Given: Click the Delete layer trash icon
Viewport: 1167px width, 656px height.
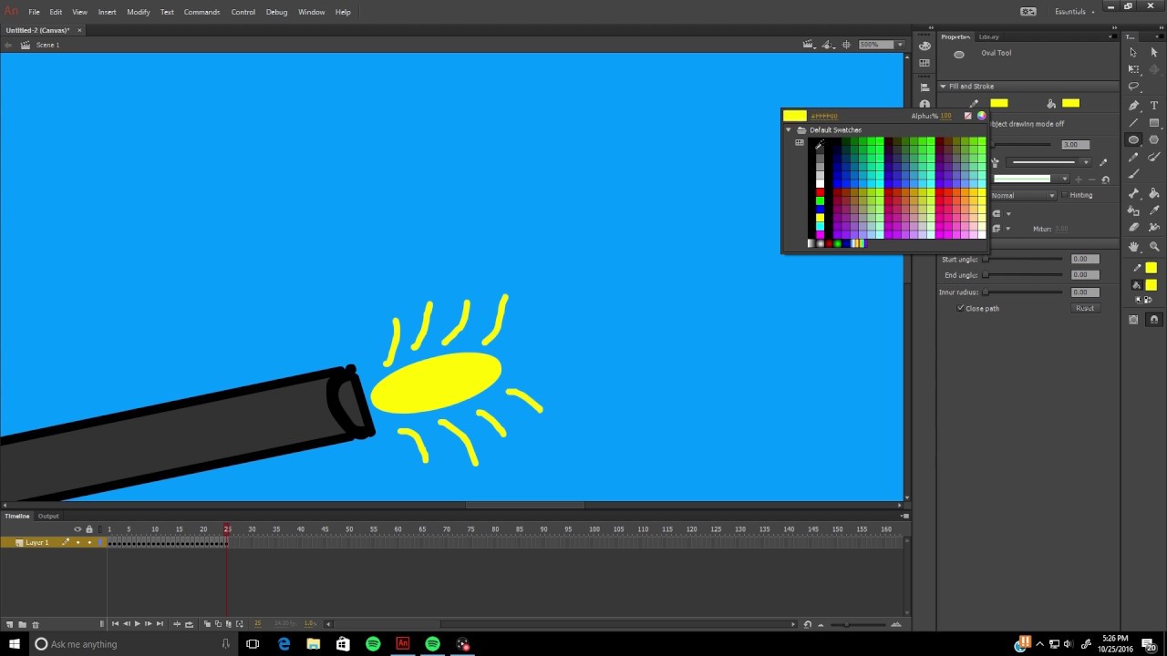Looking at the screenshot, I should [x=36, y=624].
